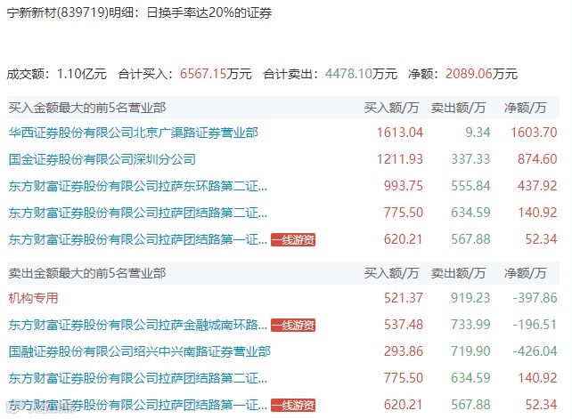This screenshot has width=572, height=419.
Task: Open the 东方财富证券拉萨东环路第二证 brokerage link
Action: [138, 186]
